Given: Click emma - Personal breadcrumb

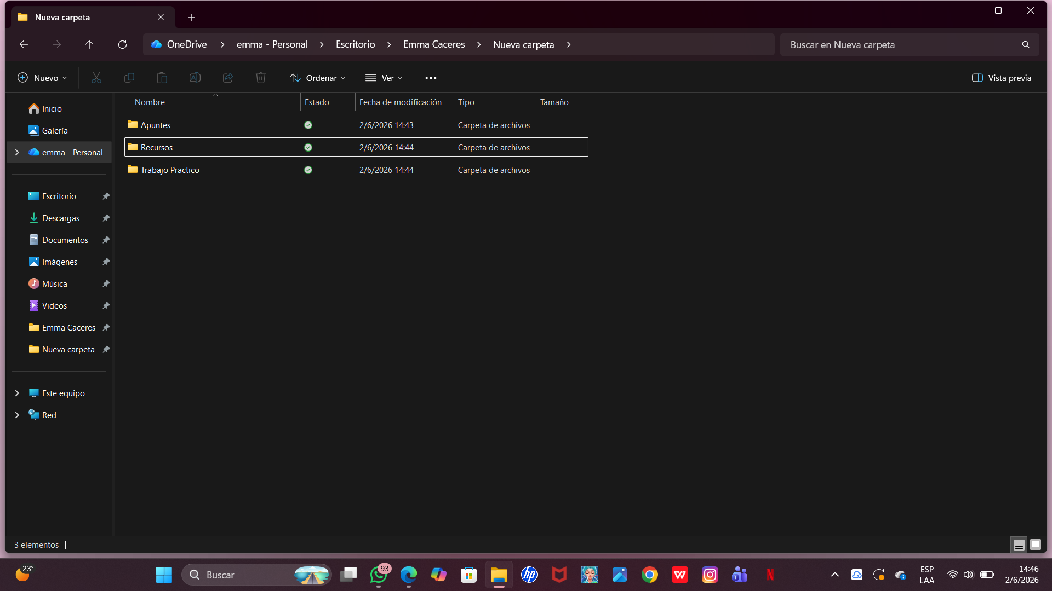Looking at the screenshot, I should point(272,44).
